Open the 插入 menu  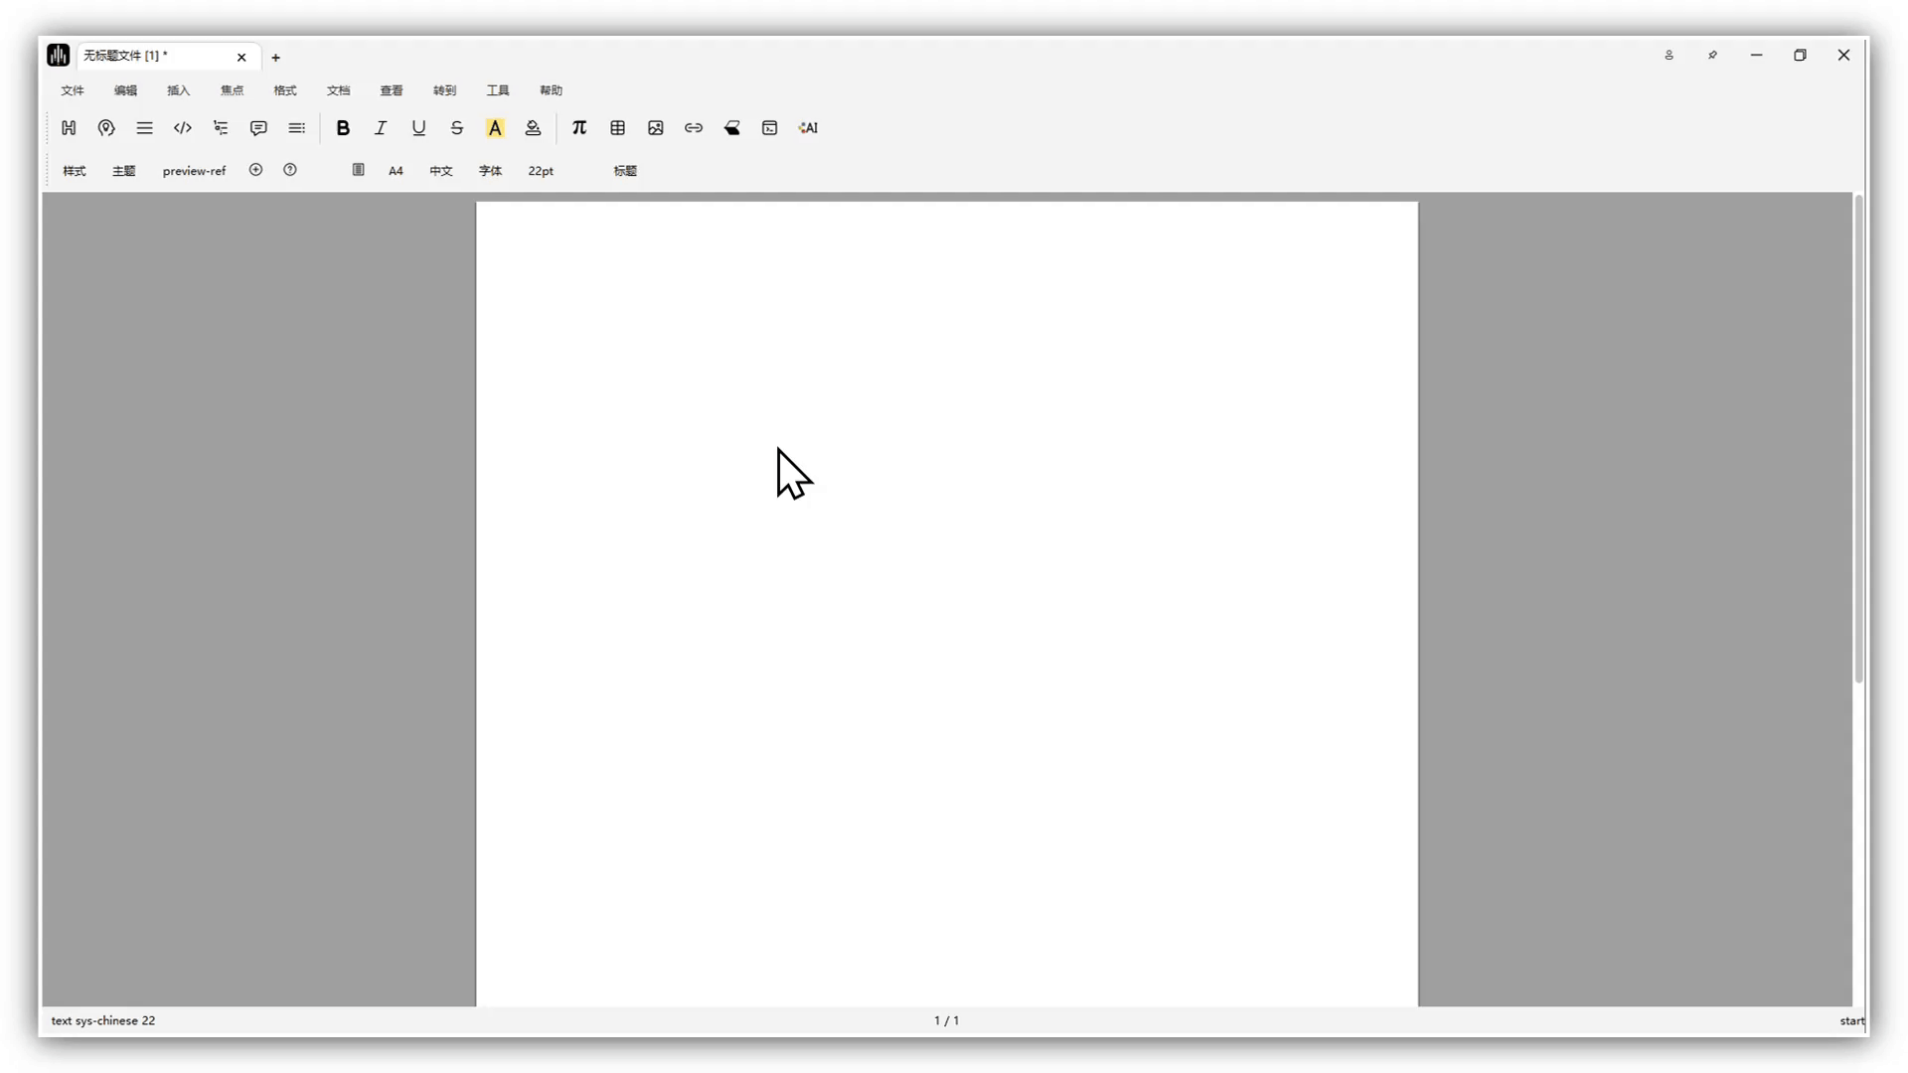coord(179,90)
